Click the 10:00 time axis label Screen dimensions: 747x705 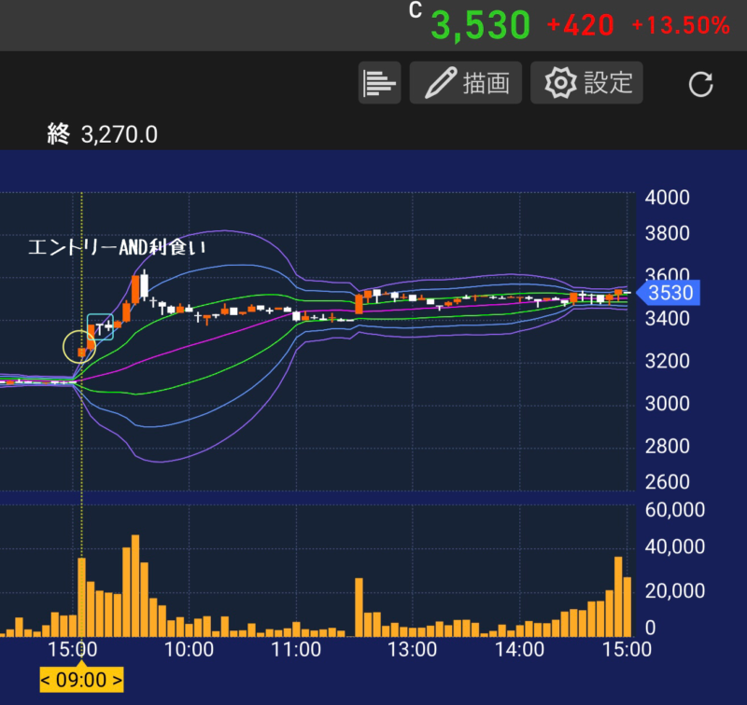click(x=189, y=649)
